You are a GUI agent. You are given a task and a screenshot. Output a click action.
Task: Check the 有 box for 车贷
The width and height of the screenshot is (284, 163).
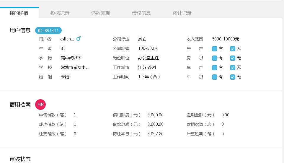pyautogui.click(x=215, y=77)
